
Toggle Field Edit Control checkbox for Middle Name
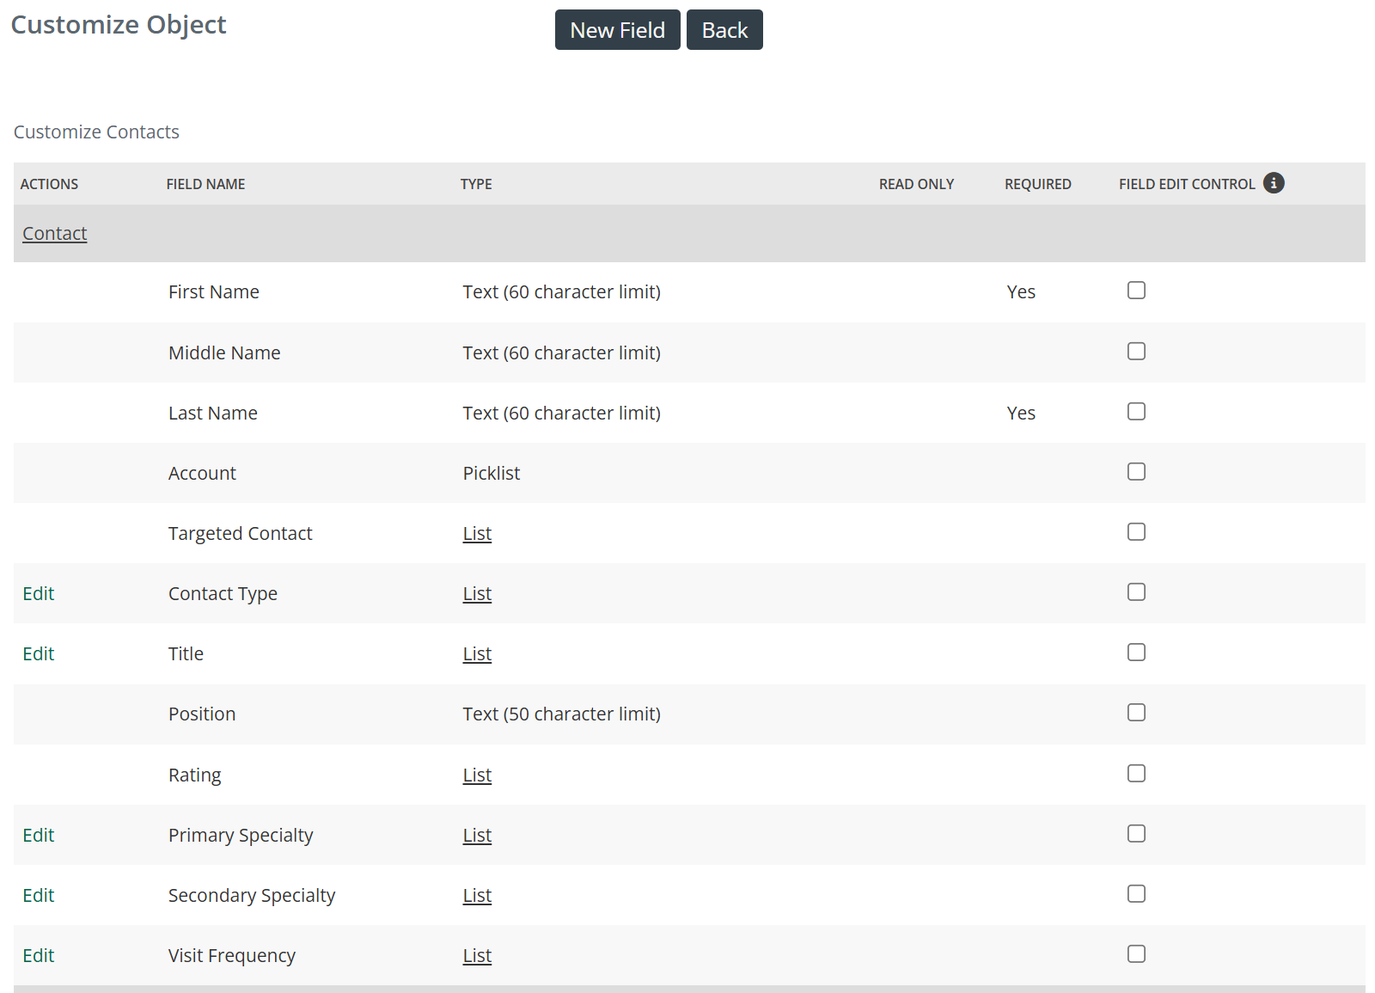coord(1136,351)
